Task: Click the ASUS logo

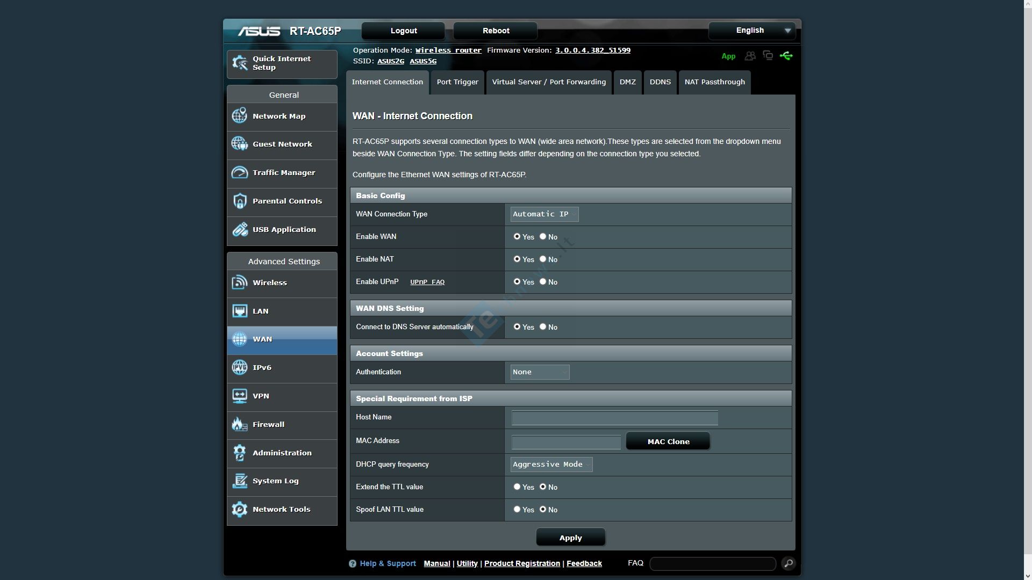Action: coord(259,31)
